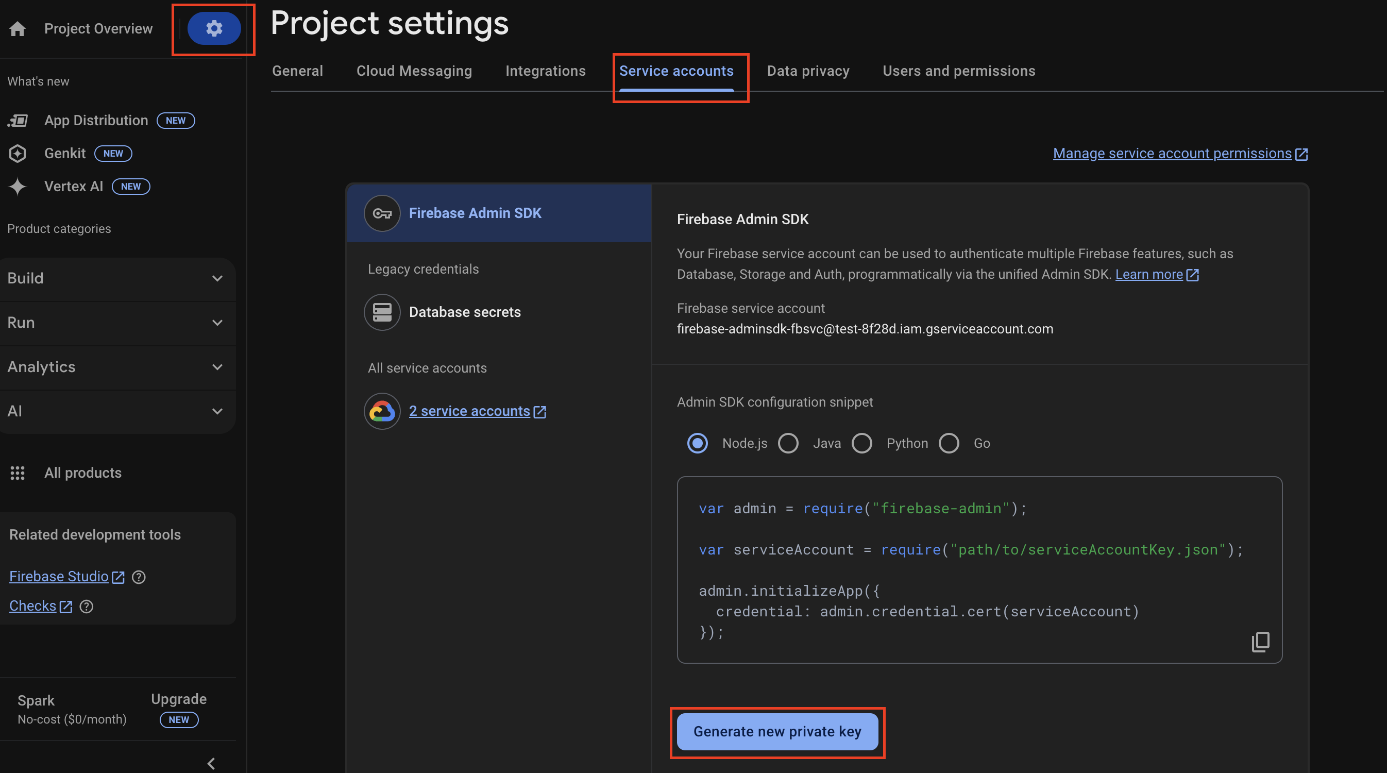1387x773 pixels.
Task: Open the settings gear button
Action: (x=214, y=28)
